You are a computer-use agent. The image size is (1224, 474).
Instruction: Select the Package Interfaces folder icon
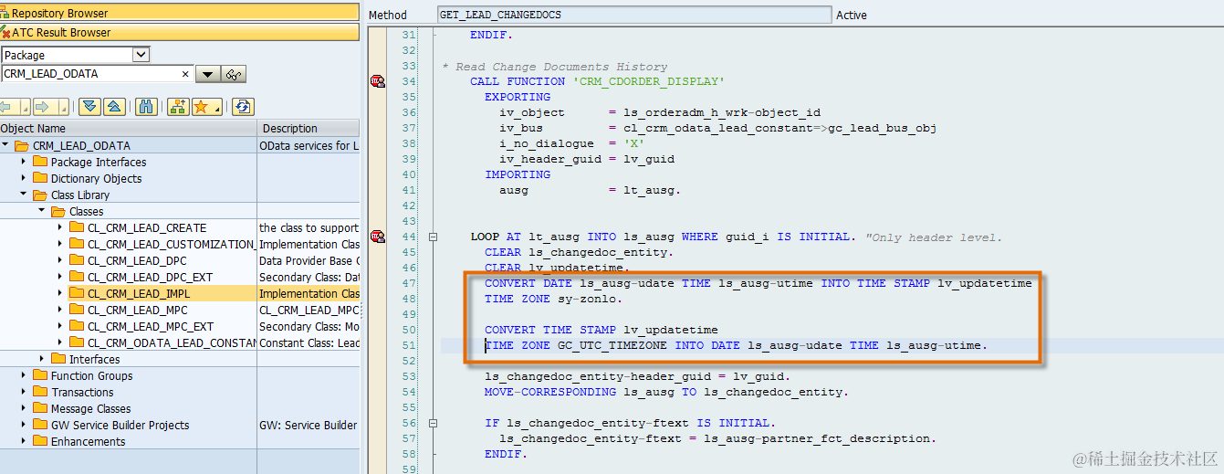(40, 162)
